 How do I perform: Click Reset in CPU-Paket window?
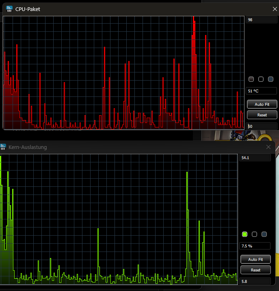(x=262, y=115)
